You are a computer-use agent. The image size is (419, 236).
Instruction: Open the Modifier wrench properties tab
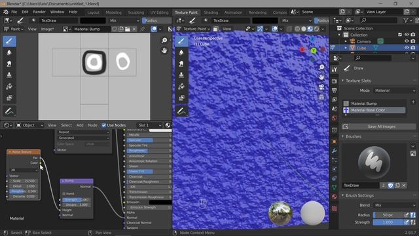coord(335,151)
